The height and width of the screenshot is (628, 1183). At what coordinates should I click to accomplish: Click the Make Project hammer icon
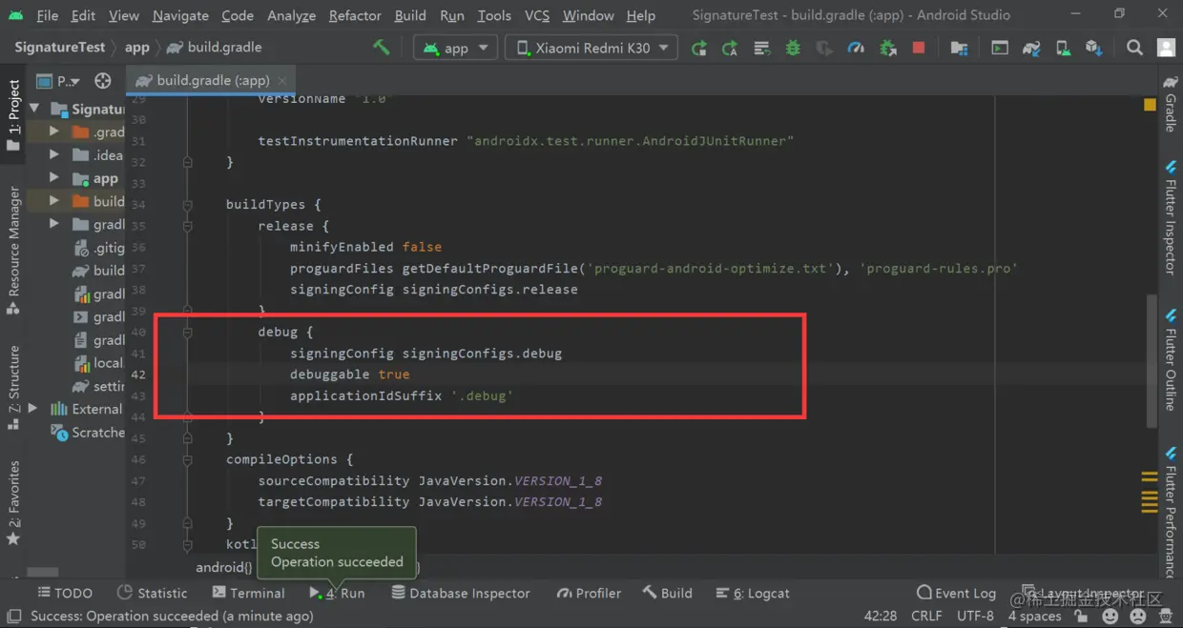pos(382,48)
